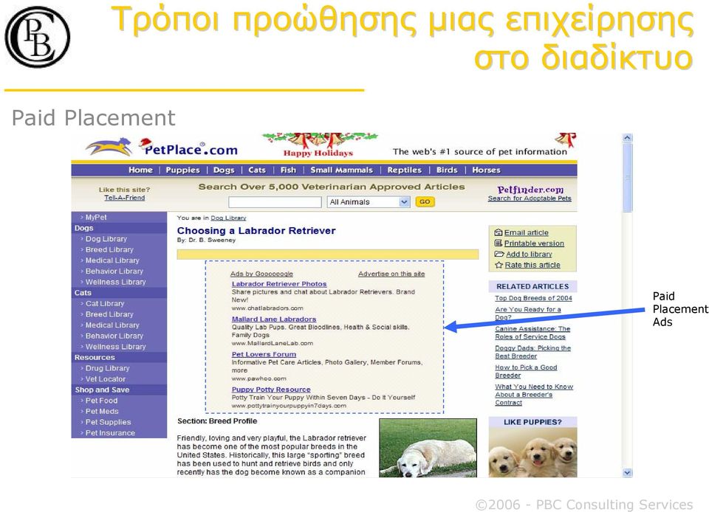Click the Labrador retriever article photo
Screen dimensions: 709x512
[x=428, y=448]
